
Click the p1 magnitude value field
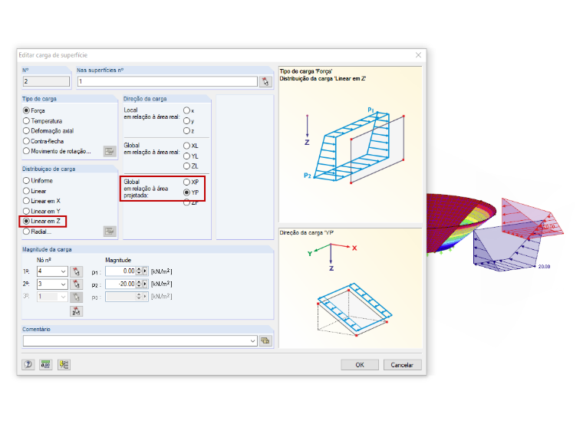point(120,271)
